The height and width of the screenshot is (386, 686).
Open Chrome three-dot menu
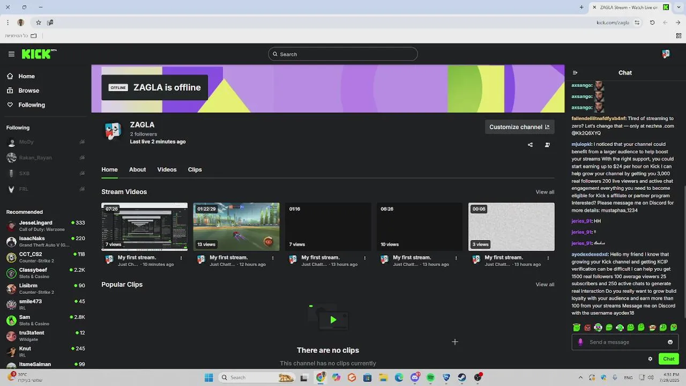point(8,23)
